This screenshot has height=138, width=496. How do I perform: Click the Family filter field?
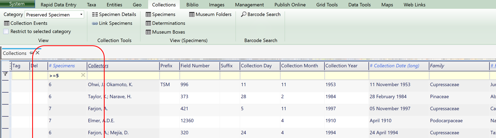tap(459, 76)
